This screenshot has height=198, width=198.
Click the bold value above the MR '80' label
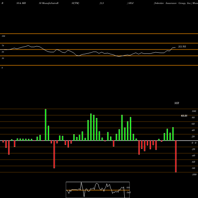pyautogui.click(x=184, y=116)
